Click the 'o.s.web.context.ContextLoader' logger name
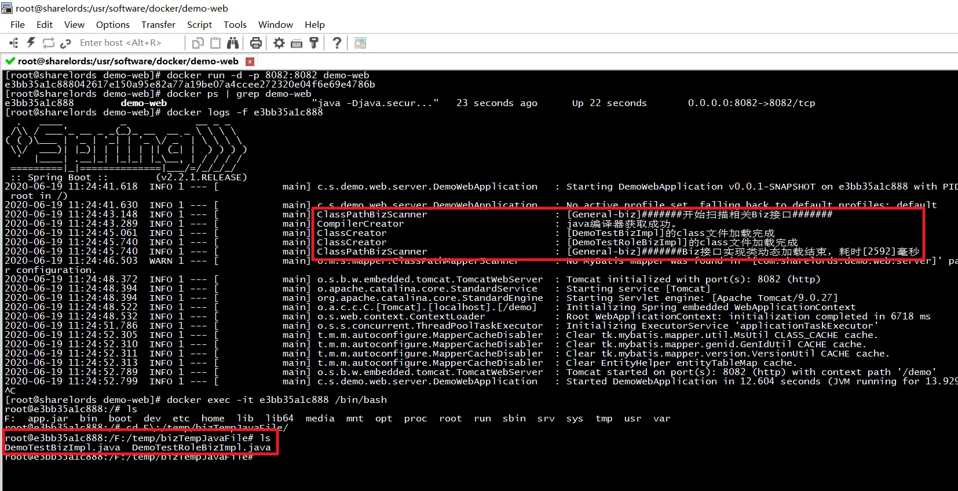 [x=401, y=317]
